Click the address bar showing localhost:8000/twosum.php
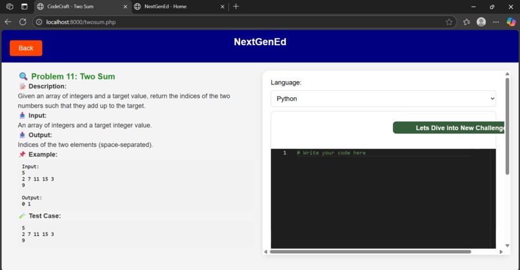Viewport: 520px width, 270px height. click(x=245, y=22)
